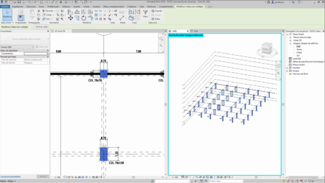Select the Offset tool in Modificar panel
This screenshot has height=183, width=325.
tap(77, 12)
